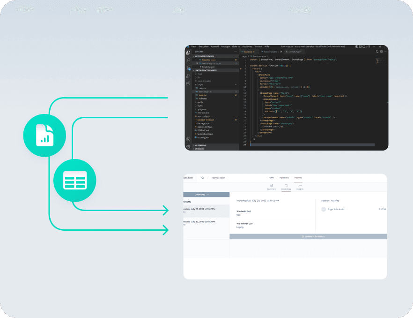Open the Explorer view in the VS Code activity bar

point(188,53)
